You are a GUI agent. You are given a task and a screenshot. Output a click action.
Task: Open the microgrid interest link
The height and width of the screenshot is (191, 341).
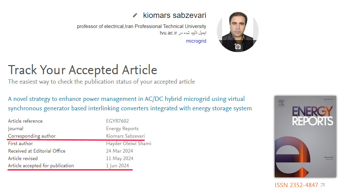196,41
